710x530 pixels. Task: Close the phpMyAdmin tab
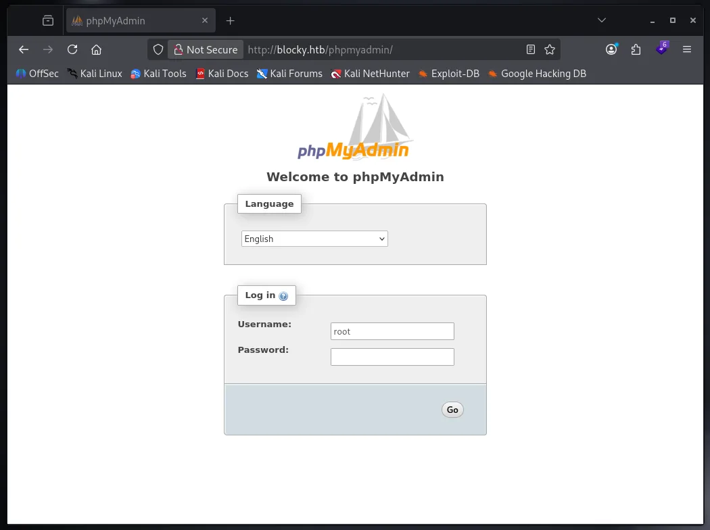[205, 20]
